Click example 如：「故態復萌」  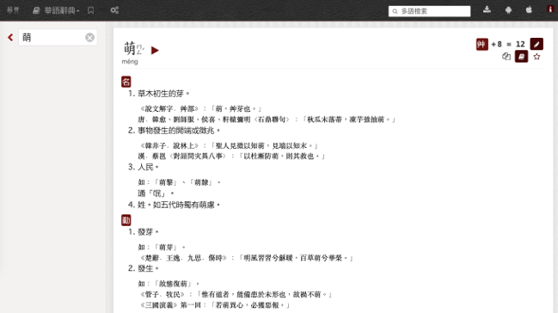tap(169, 284)
